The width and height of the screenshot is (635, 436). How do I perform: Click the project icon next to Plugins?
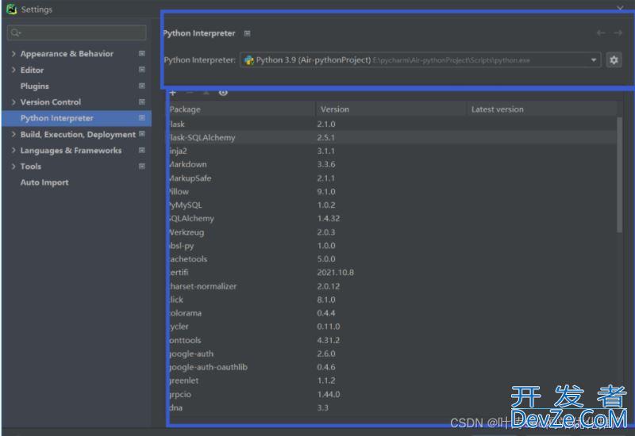pyautogui.click(x=142, y=86)
